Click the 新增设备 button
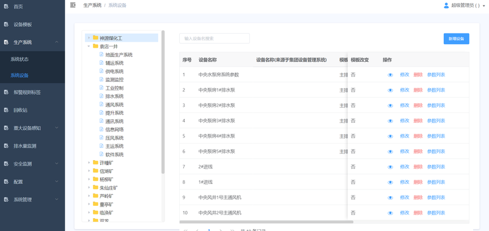The height and width of the screenshot is (231, 489). click(x=456, y=38)
